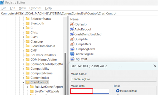
Task: Click the BitlockerStatus folder icon
Action: pyautogui.click(x=27, y=19)
